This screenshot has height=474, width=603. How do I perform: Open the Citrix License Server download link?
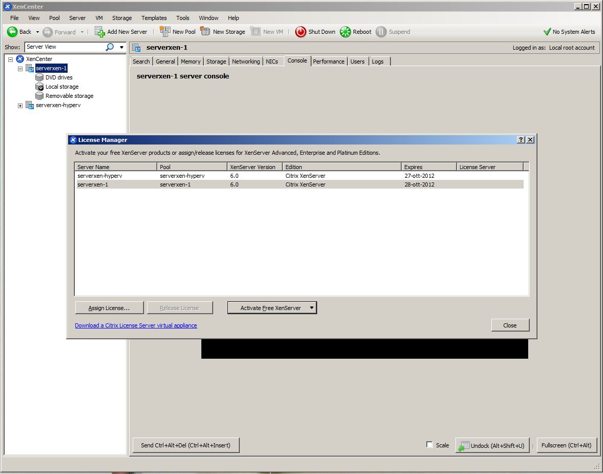136,325
